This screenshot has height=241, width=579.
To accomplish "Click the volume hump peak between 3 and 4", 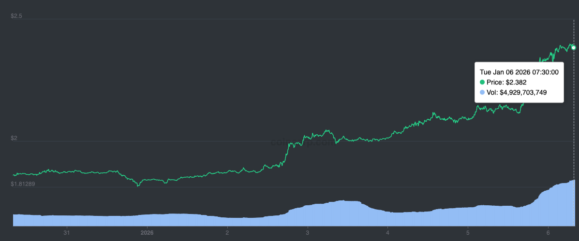I will click(x=343, y=201).
